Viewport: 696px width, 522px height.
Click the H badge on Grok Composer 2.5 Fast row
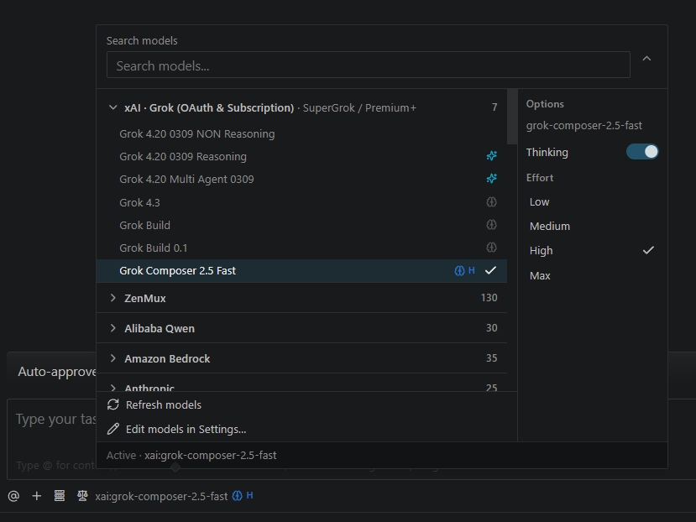[x=471, y=270]
